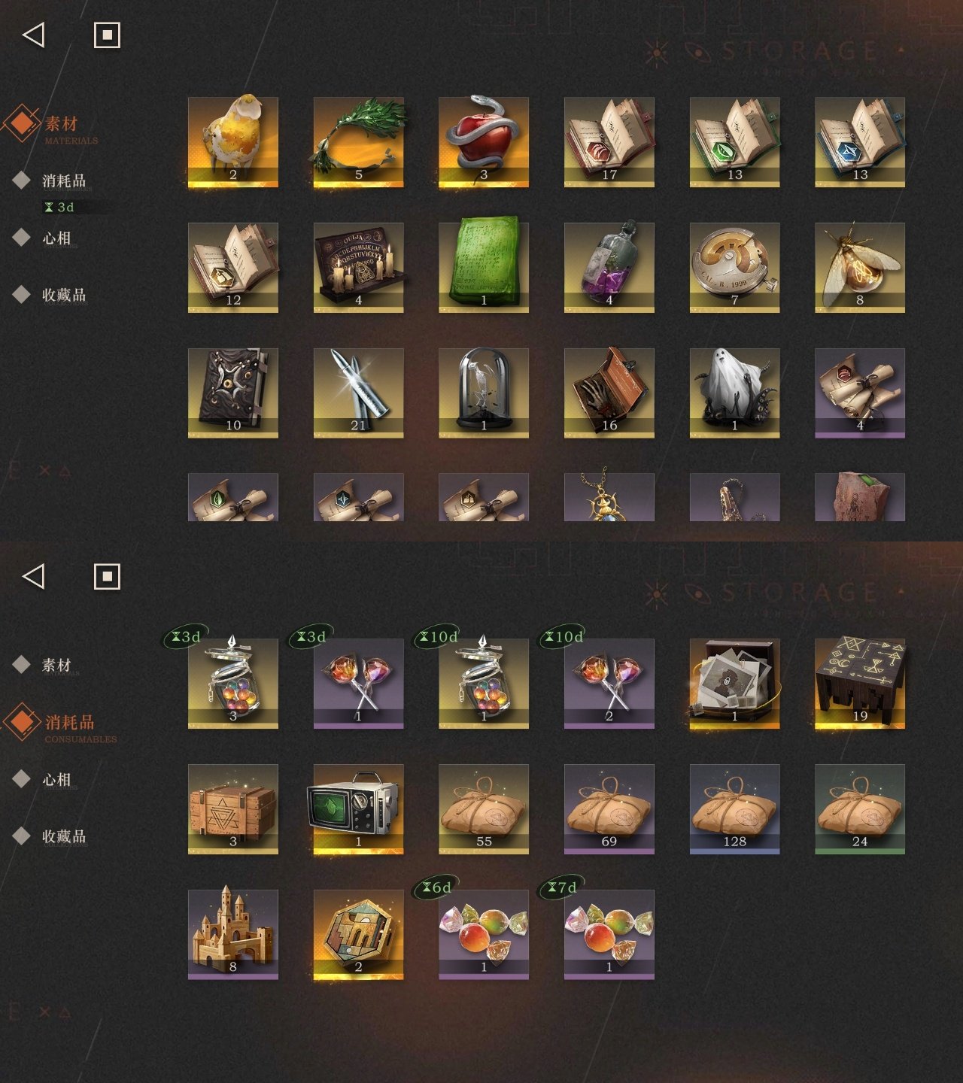The height and width of the screenshot is (1083, 963).
Task: Select the lollipops expiring in 3d
Action: (x=358, y=684)
